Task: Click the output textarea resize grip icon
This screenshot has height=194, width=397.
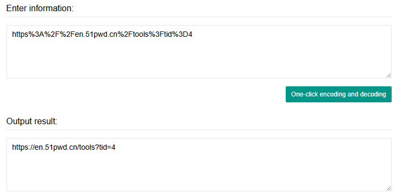Action: pos(388,189)
